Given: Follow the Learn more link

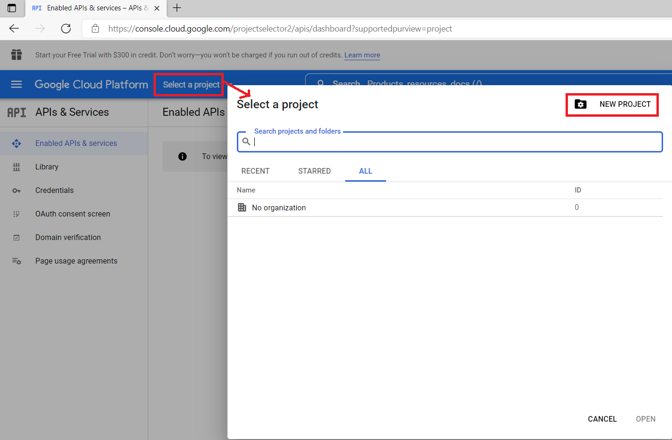Looking at the screenshot, I should click(x=362, y=55).
